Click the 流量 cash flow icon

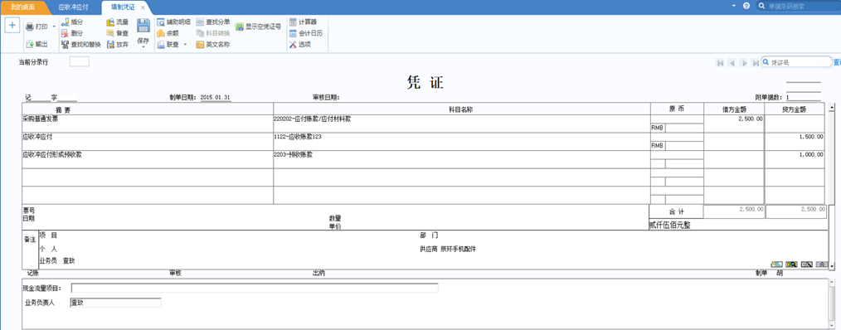tap(110, 22)
